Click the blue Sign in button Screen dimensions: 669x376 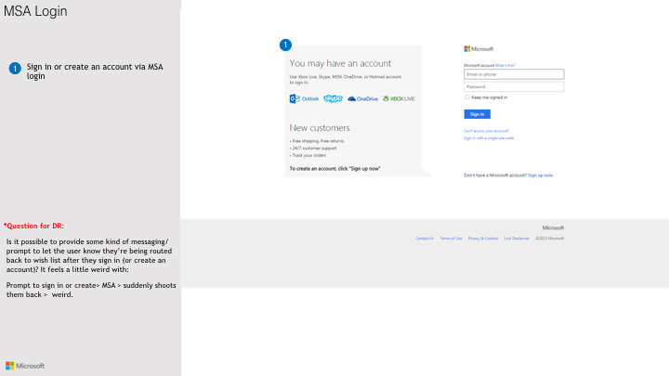(x=477, y=114)
